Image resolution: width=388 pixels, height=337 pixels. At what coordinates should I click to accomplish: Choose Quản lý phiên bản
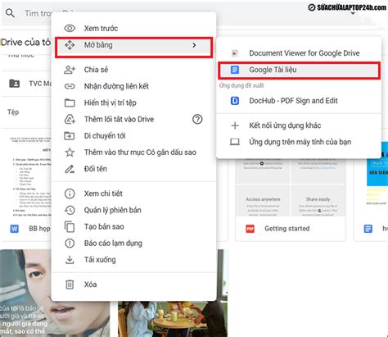click(133, 210)
